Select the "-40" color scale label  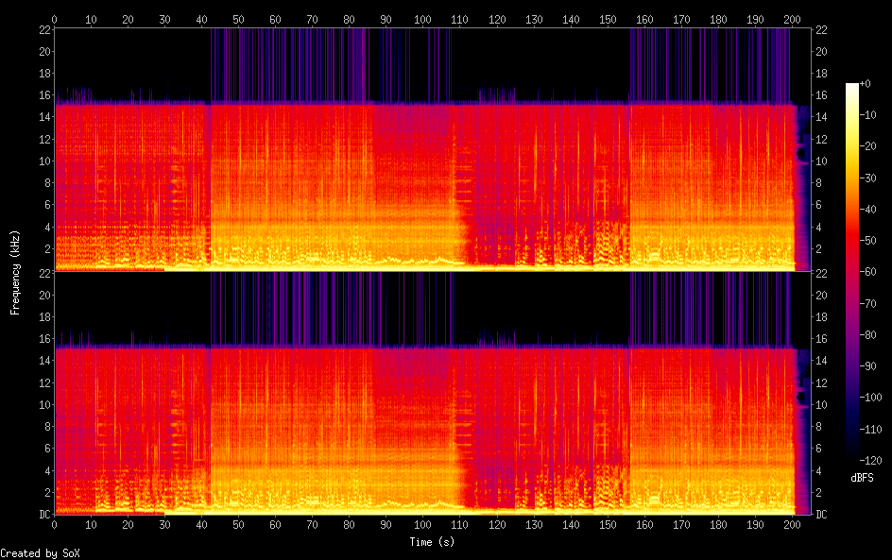tap(867, 210)
